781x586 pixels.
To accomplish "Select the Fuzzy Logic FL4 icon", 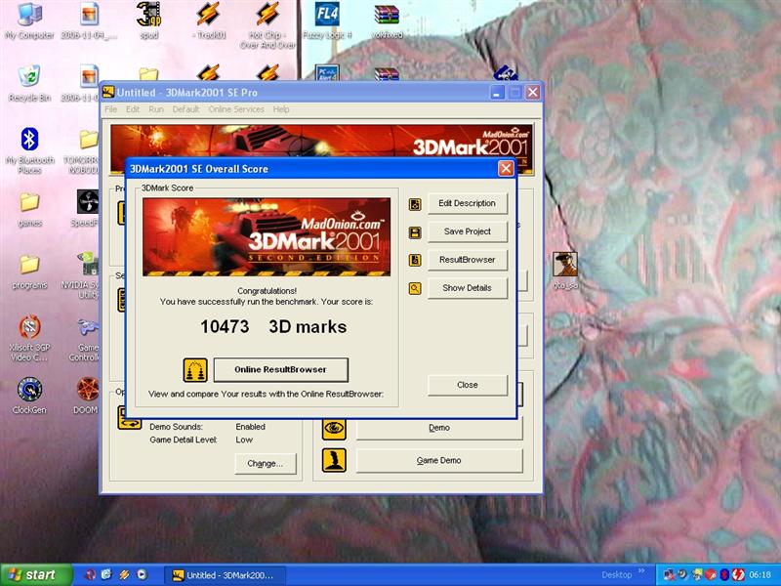I will tap(327, 21).
